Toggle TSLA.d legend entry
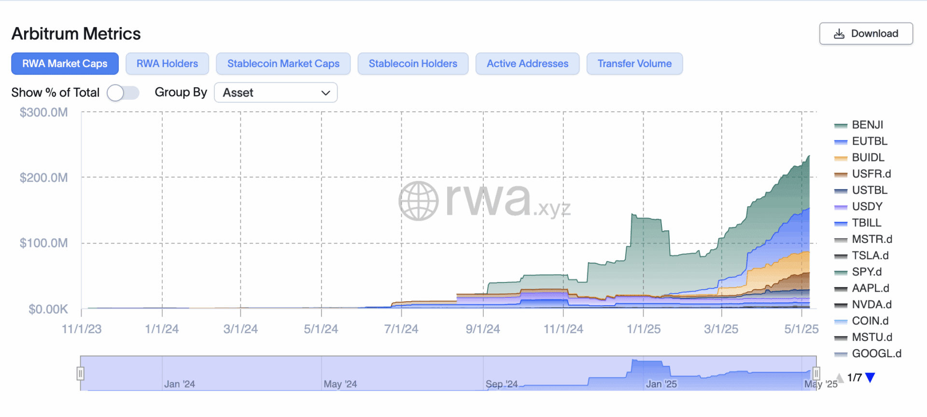The width and height of the screenshot is (927, 417). (x=861, y=256)
